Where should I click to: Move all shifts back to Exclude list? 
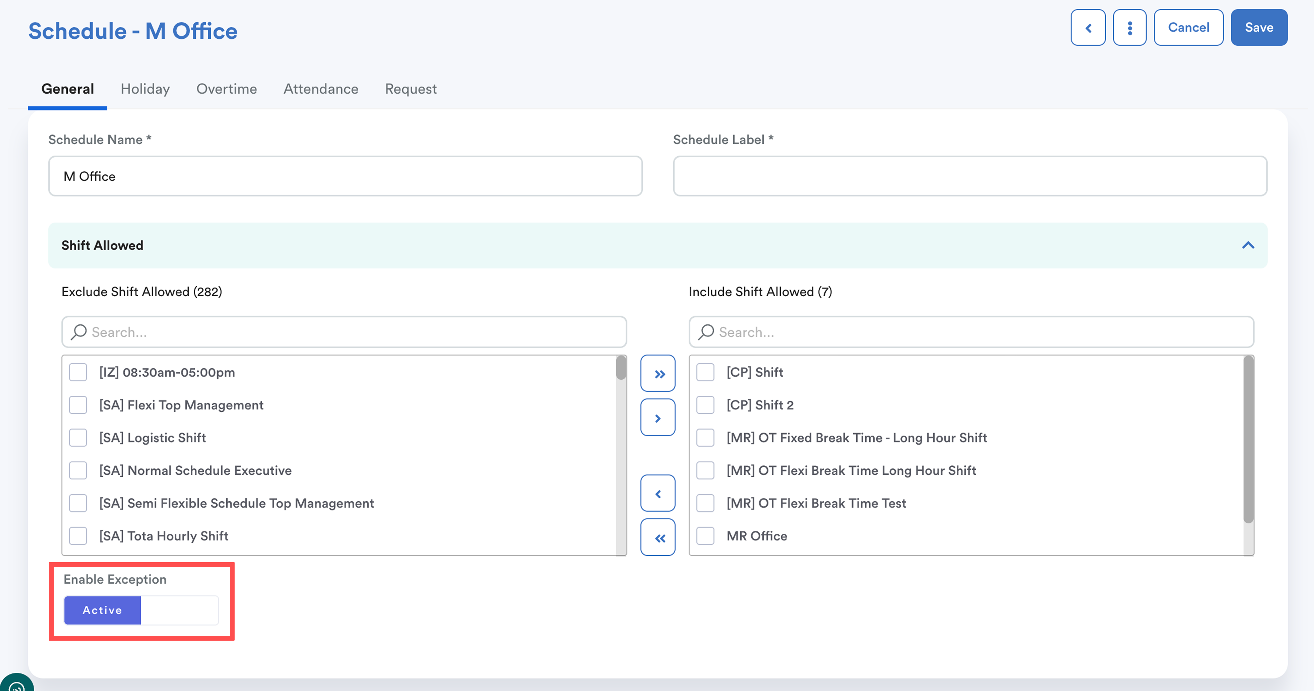[x=658, y=537]
